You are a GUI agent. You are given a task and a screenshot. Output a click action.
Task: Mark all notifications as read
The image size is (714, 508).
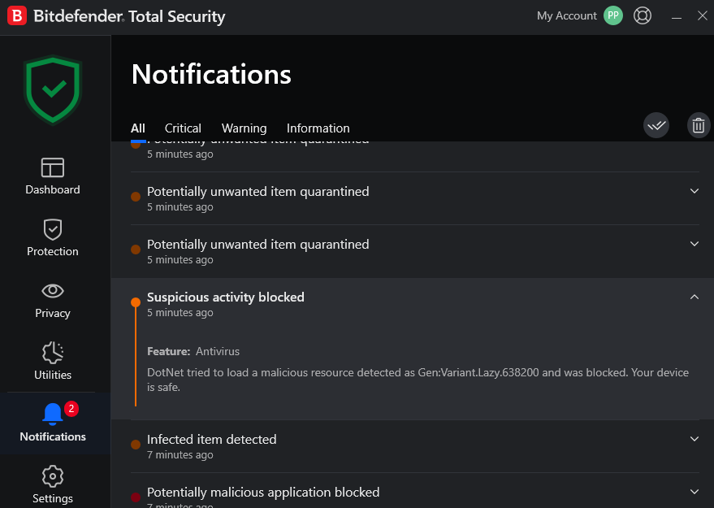[x=656, y=125]
